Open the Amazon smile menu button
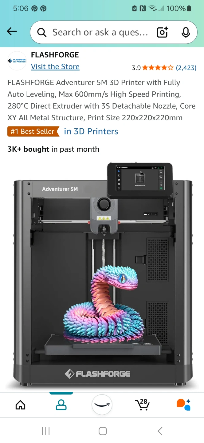 point(102,405)
